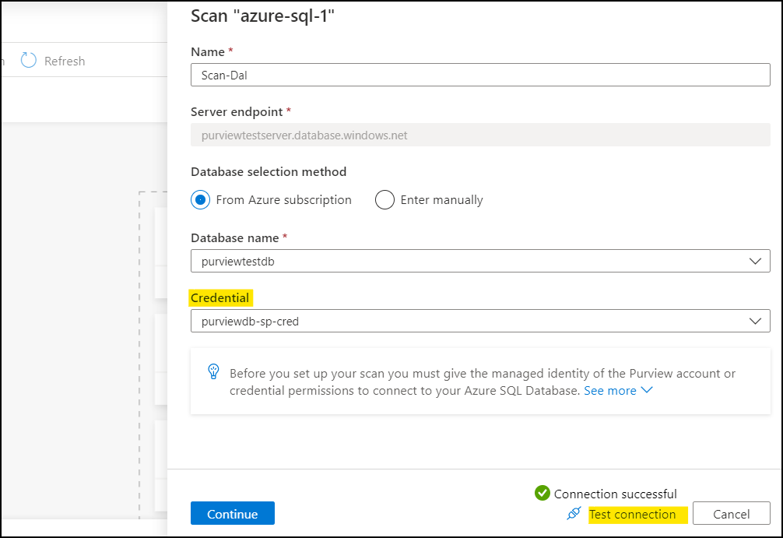Click the Refresh label in toolbar
This screenshot has height=538, width=783.
tap(65, 62)
